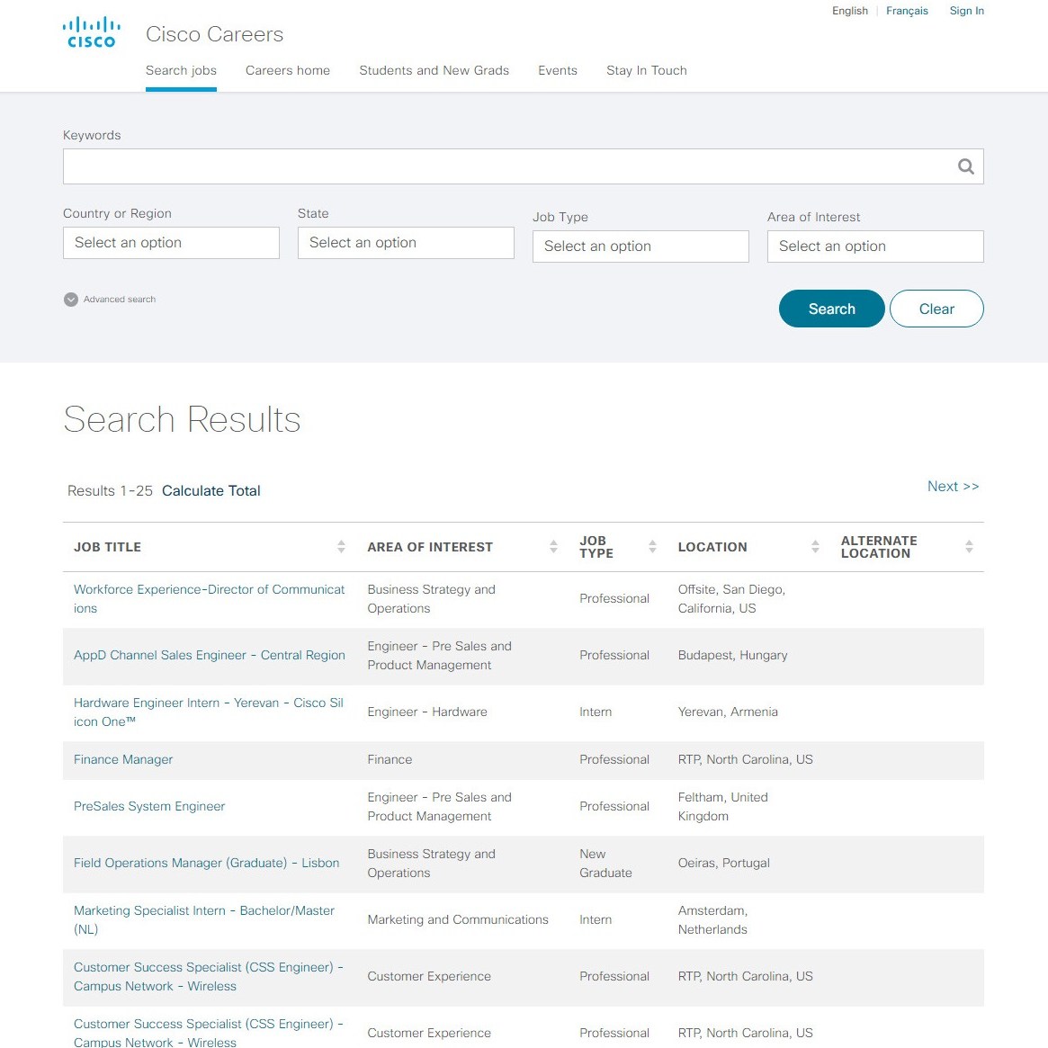
Task: Click Calculate Total link
Action: pos(211,490)
